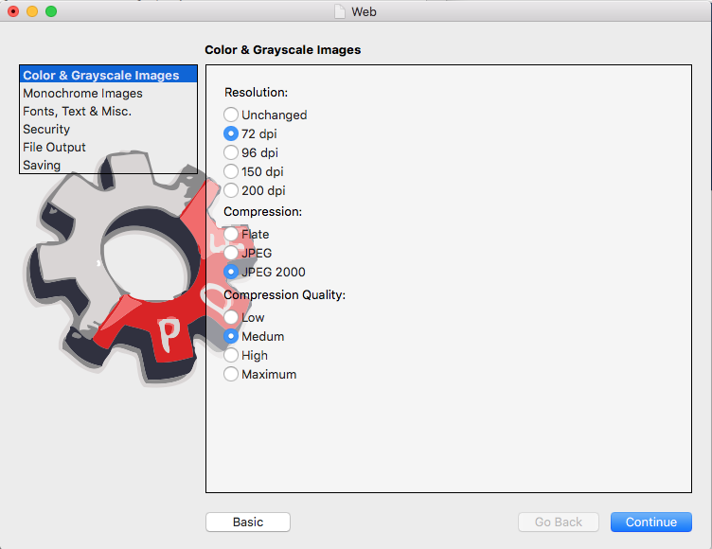
Task: Select the Unchanged resolution option
Action: (231, 115)
